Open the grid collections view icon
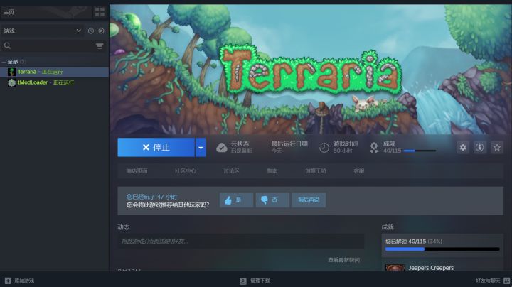This screenshot has width=512, height=287. point(100,12)
